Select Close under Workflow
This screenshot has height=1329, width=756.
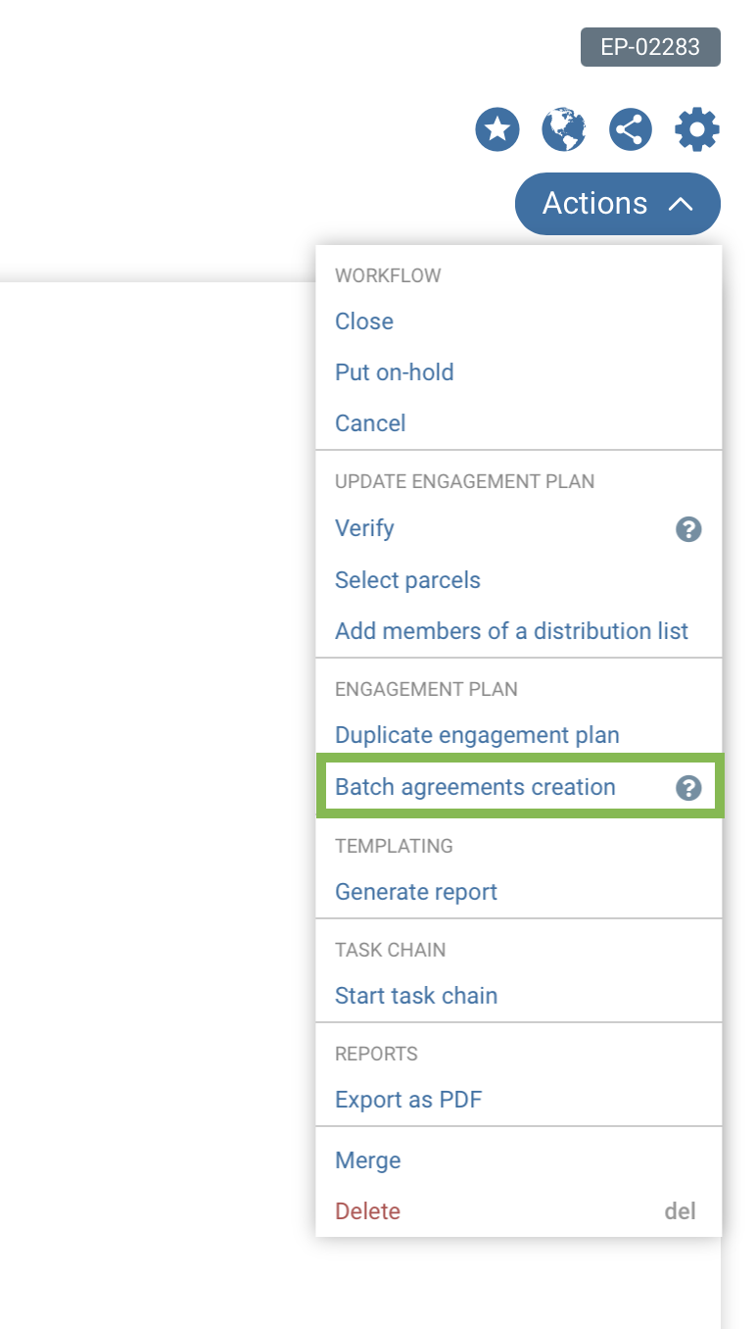pos(364,321)
